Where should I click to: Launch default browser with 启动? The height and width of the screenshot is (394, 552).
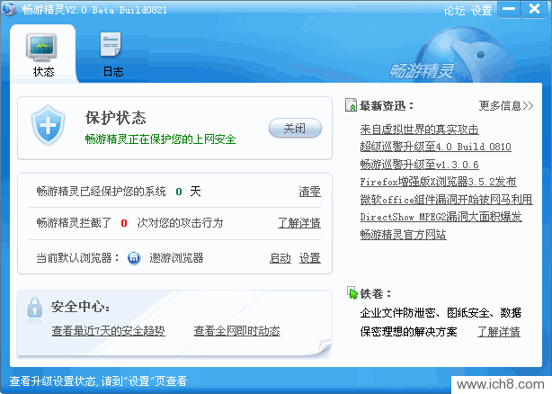(x=280, y=258)
